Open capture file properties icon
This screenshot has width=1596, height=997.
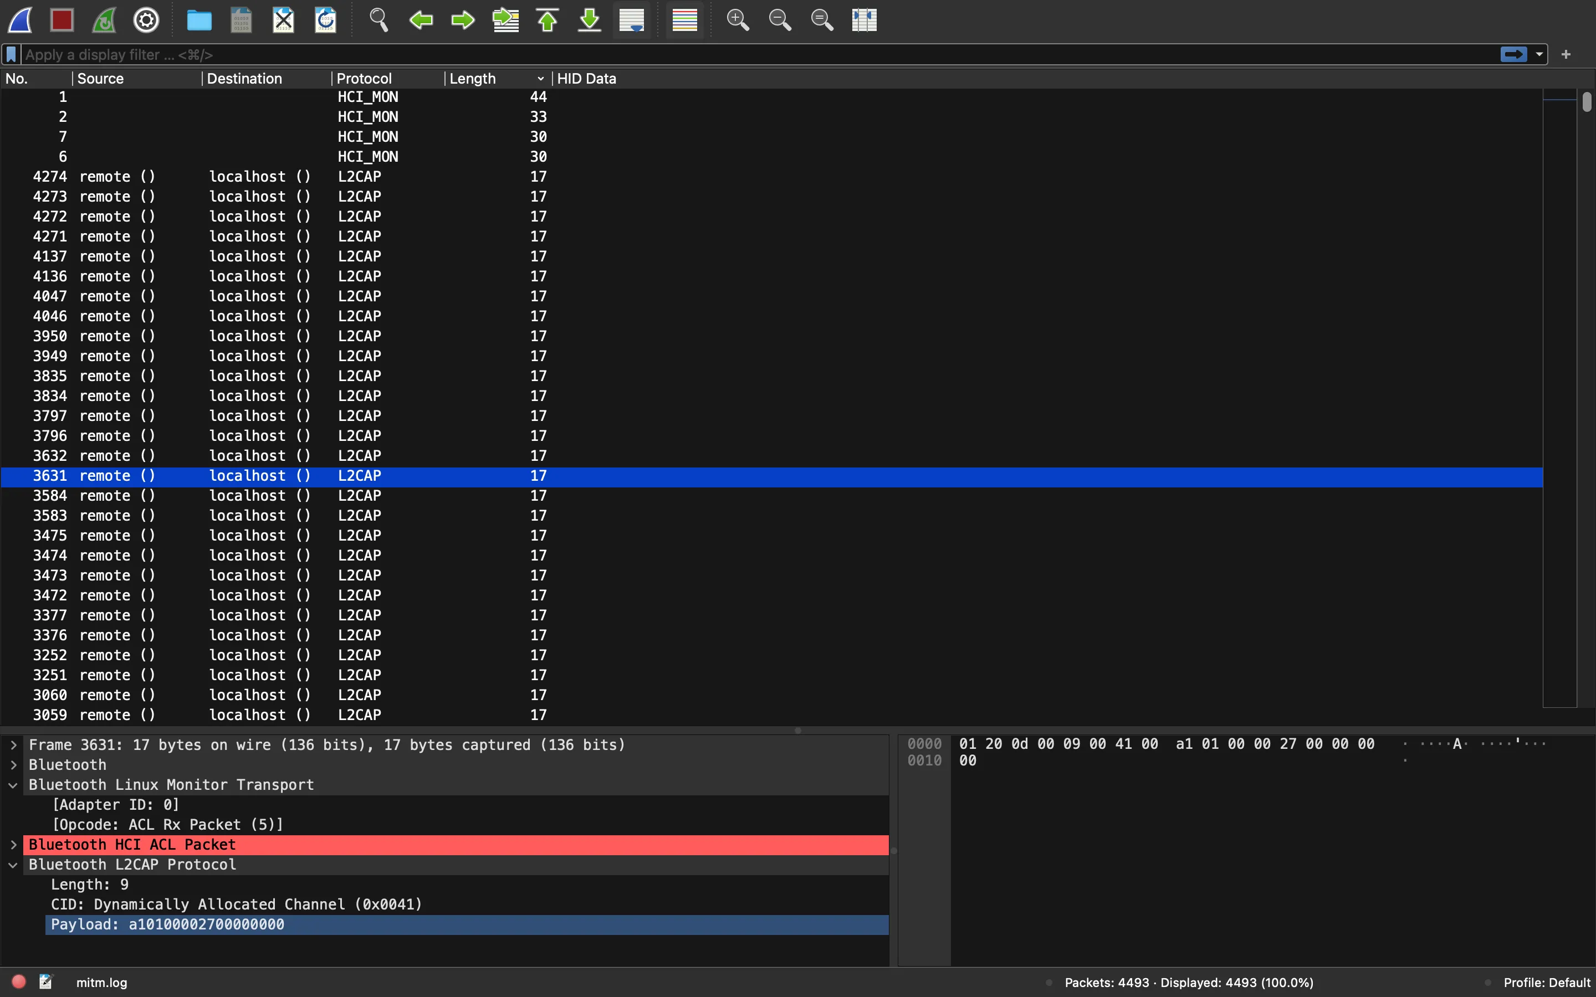point(45,983)
